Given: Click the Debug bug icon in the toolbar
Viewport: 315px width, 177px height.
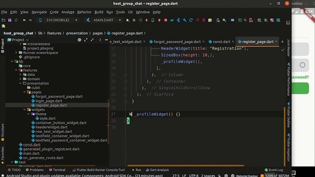Looking at the screenshot, I should click(134, 20).
